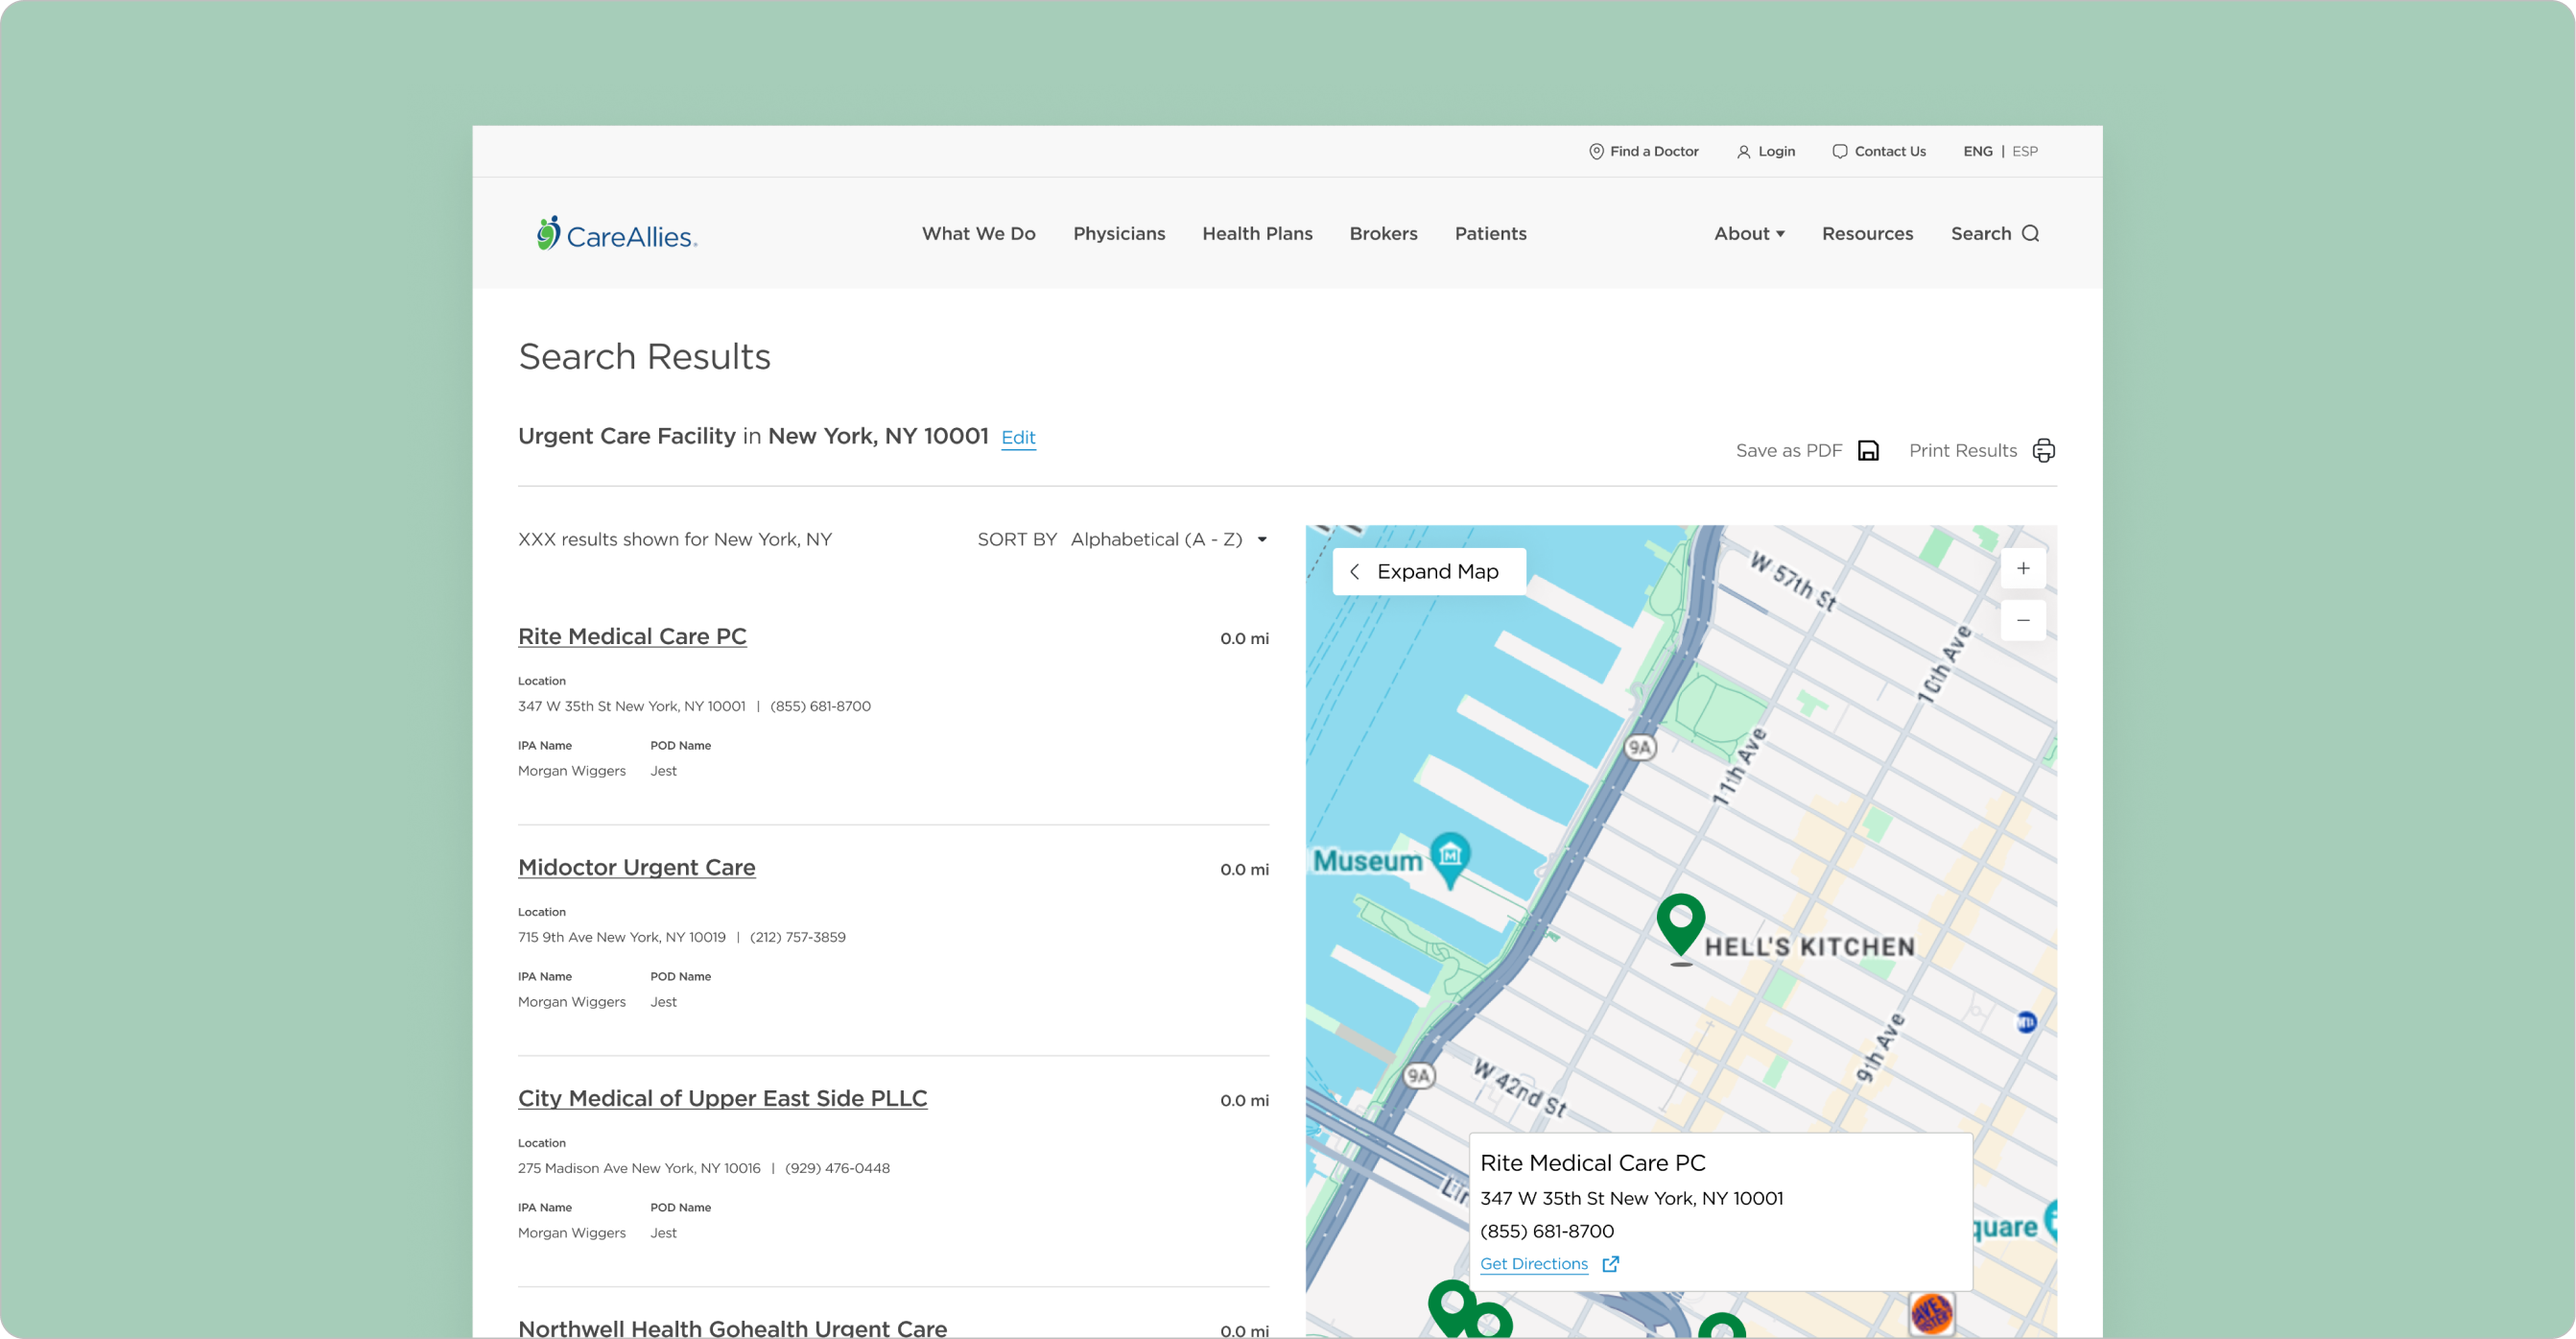Click the Expand Map button
This screenshot has height=1339, width=2576.
[1428, 571]
